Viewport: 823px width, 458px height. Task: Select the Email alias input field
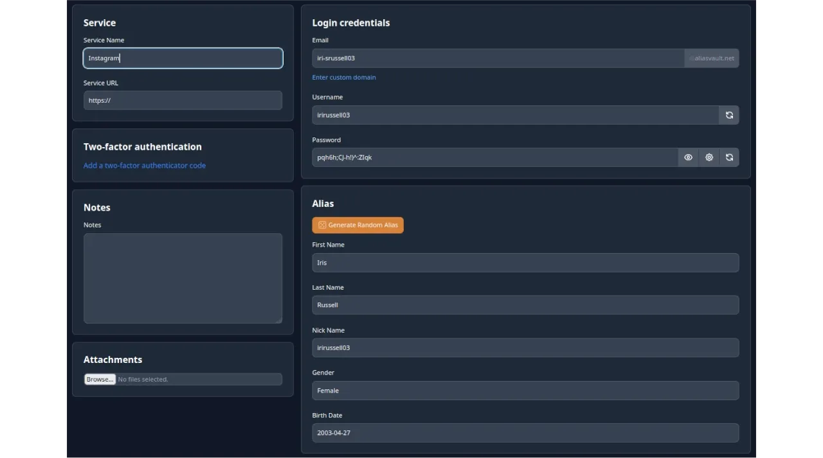(x=498, y=58)
